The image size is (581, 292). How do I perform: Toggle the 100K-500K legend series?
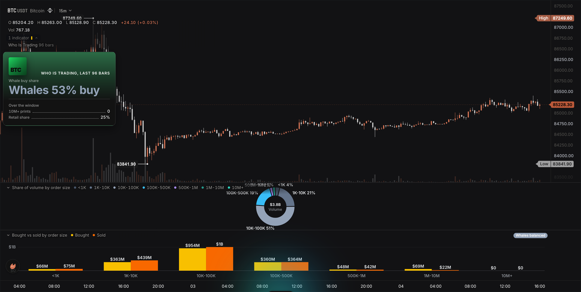coord(156,188)
